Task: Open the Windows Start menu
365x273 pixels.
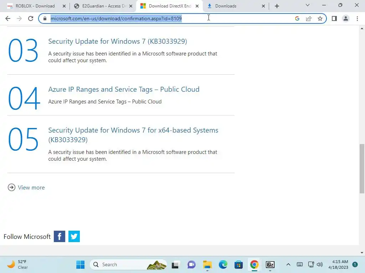Action: tap(80, 264)
